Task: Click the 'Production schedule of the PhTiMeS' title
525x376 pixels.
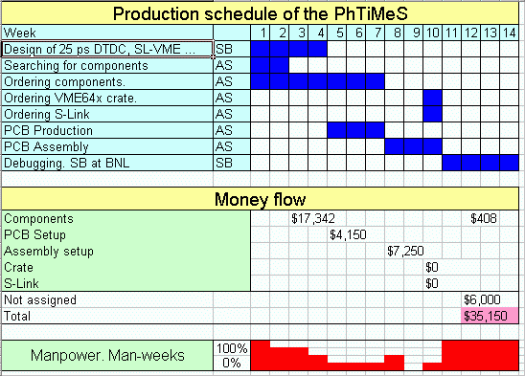Action: [x=261, y=13]
